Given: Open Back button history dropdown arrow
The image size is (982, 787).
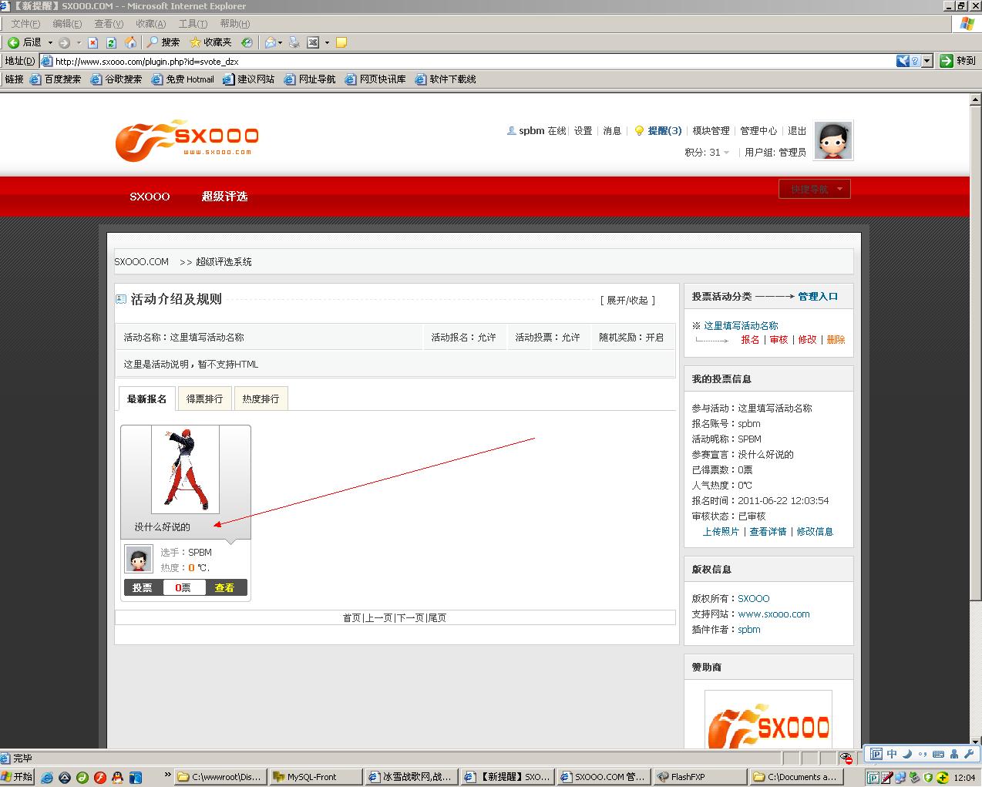Looking at the screenshot, I should (x=51, y=42).
